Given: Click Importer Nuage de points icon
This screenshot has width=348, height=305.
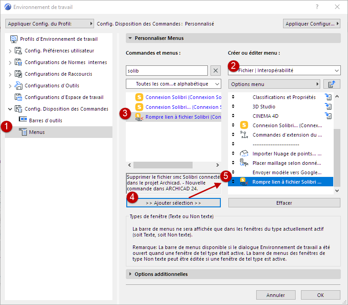Looking at the screenshot, I should point(244,153).
